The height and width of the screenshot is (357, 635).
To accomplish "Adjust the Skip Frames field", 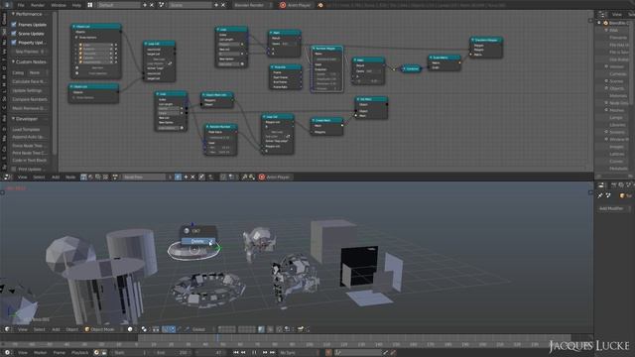I will point(29,52).
